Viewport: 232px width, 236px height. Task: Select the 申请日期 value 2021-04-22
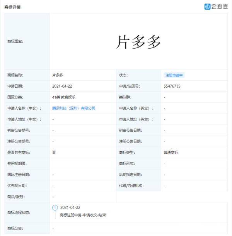(x=62, y=86)
